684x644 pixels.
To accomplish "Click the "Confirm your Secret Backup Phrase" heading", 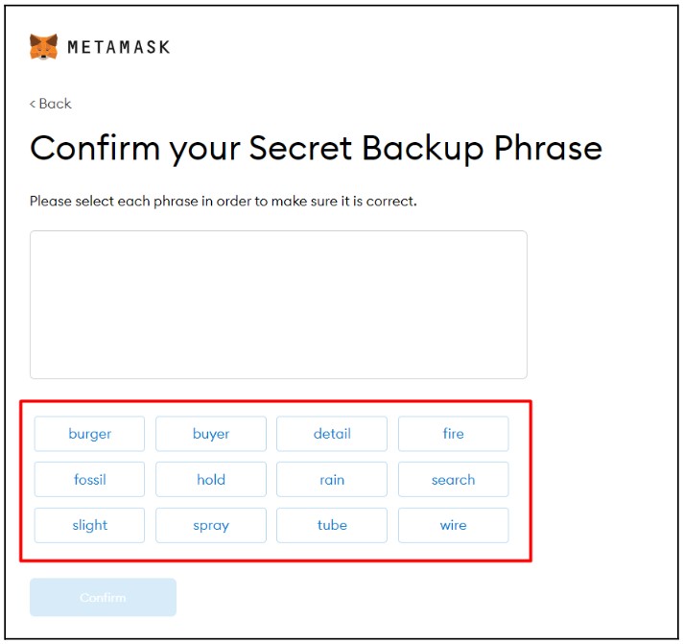I will [x=316, y=148].
